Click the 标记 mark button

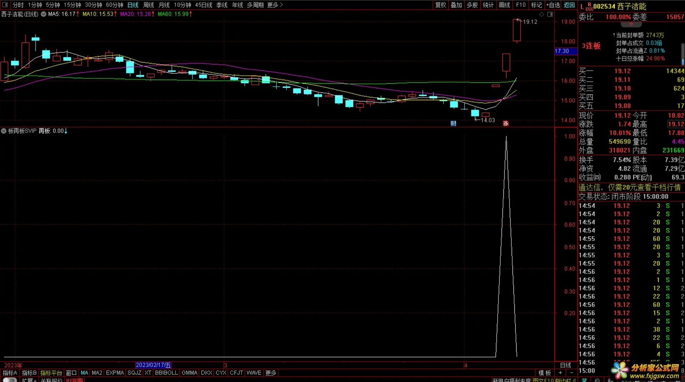point(537,5)
